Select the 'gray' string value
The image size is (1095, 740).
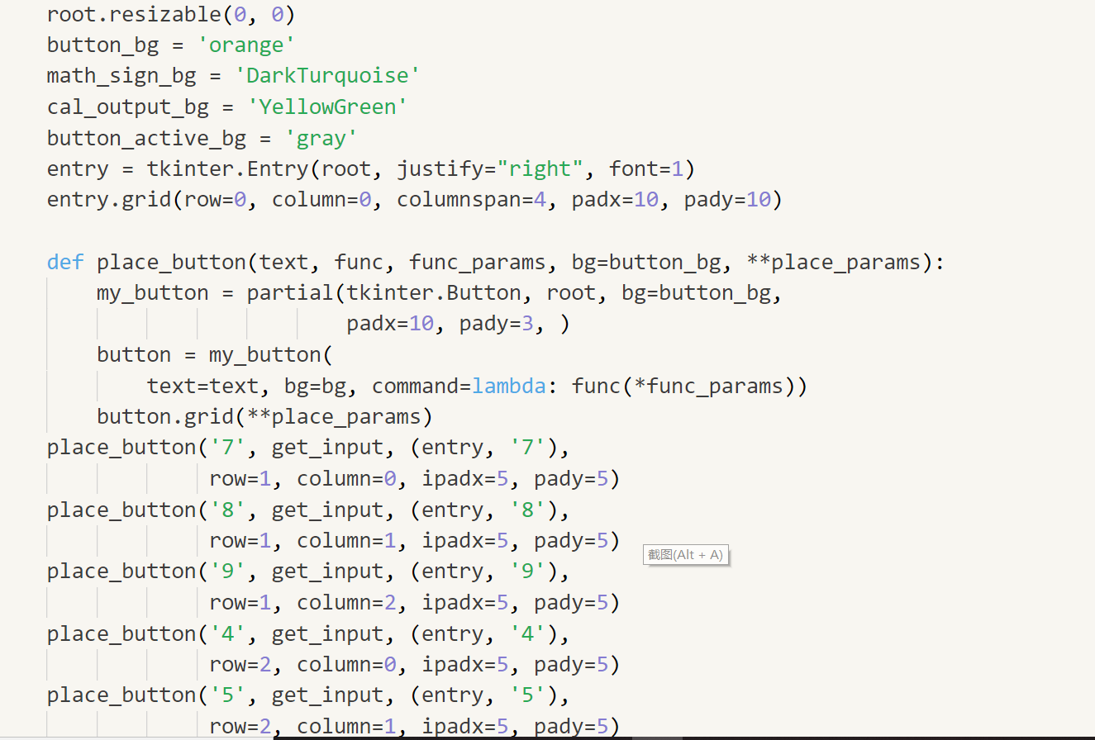pos(321,138)
